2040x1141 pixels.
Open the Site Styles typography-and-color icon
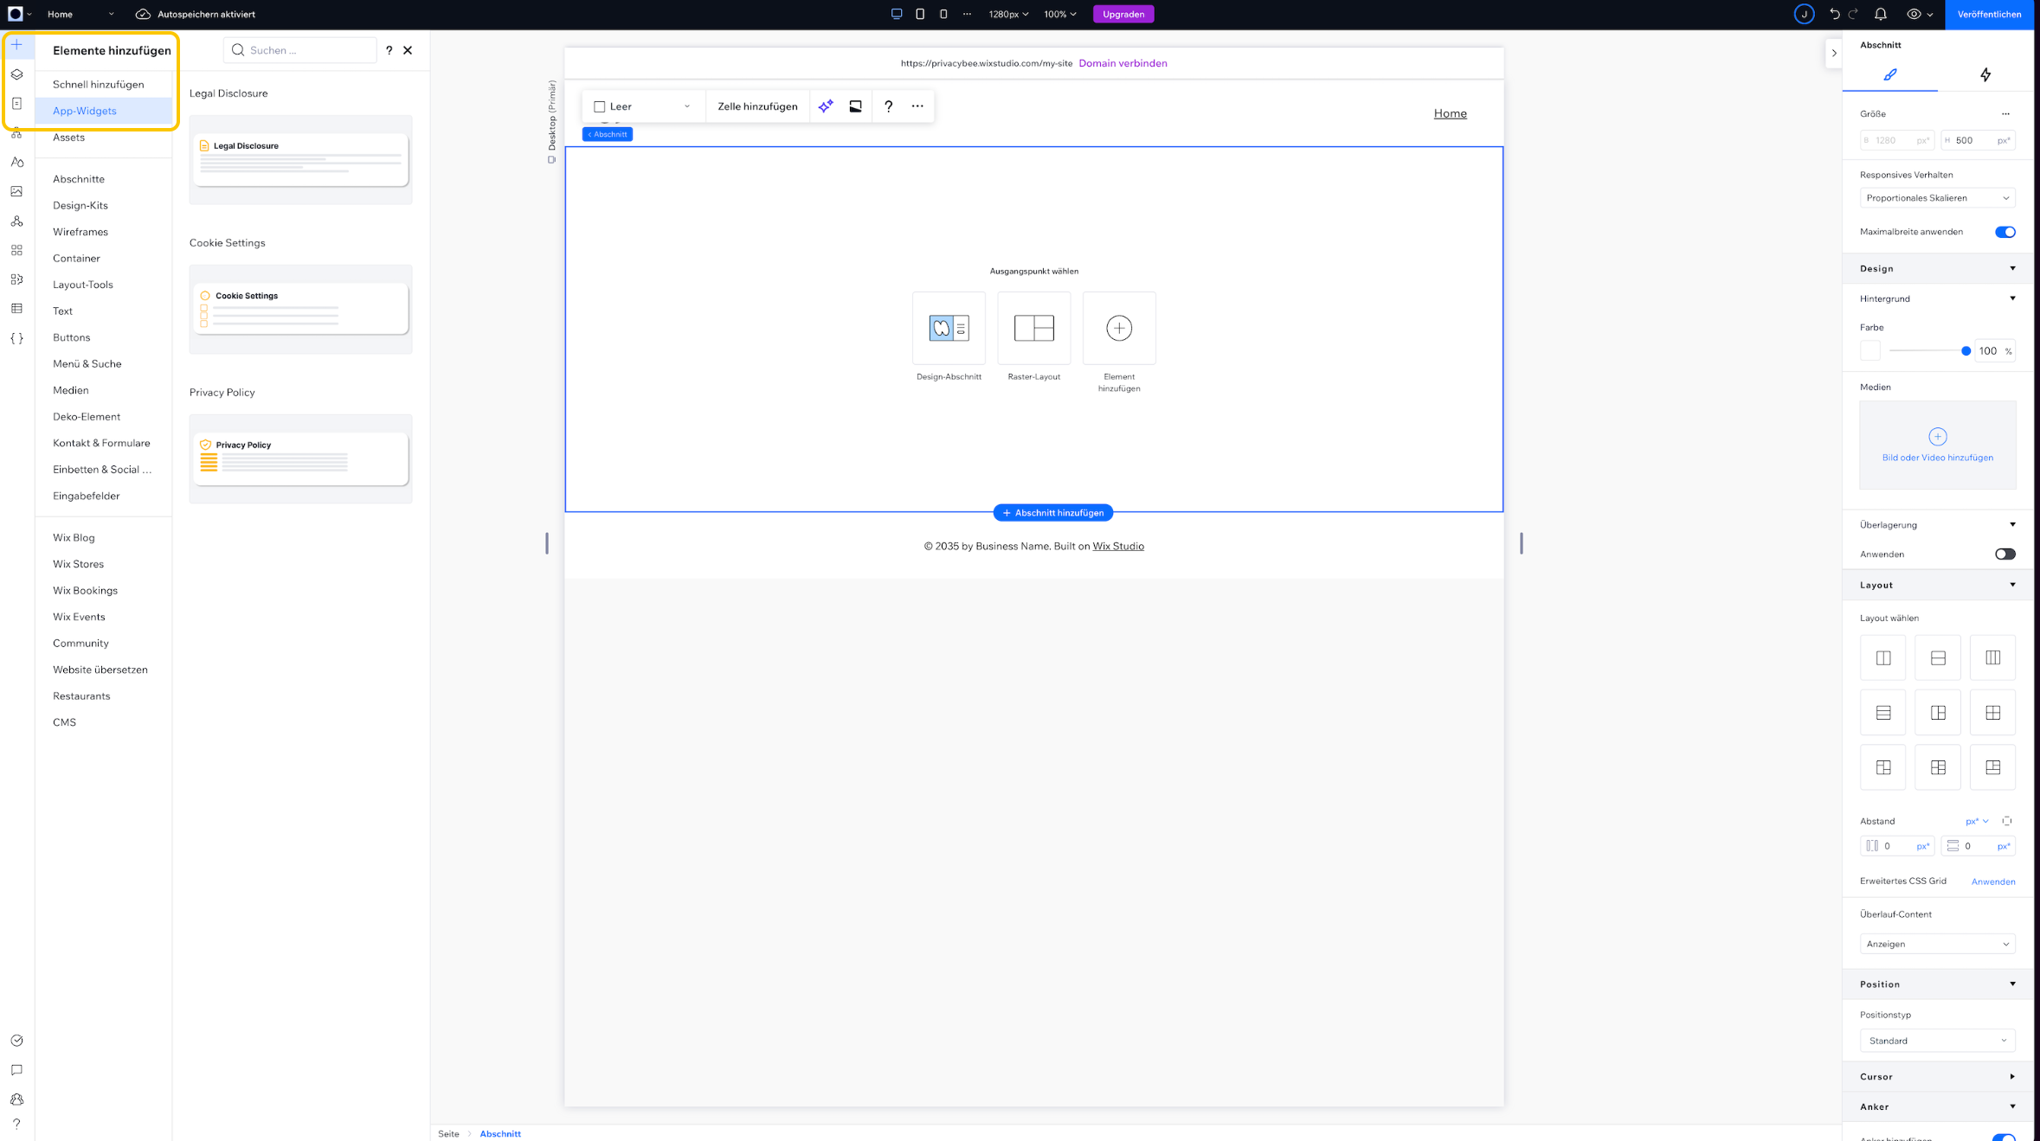tap(16, 163)
